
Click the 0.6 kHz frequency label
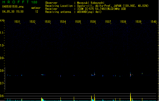2,96
